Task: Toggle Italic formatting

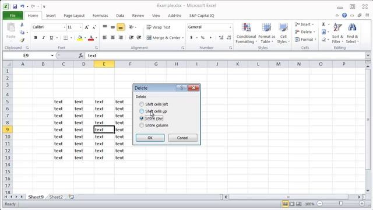Action: (43, 37)
